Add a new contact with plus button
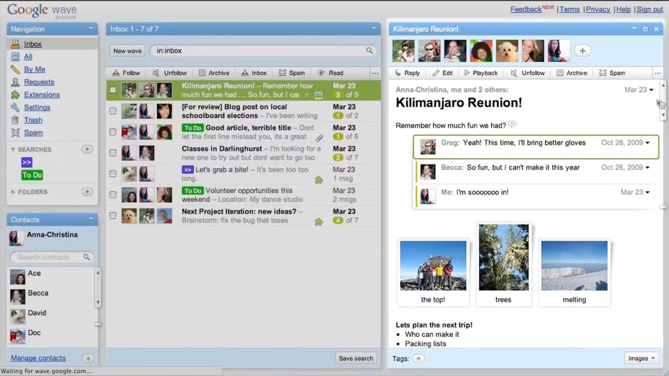 coord(88,359)
